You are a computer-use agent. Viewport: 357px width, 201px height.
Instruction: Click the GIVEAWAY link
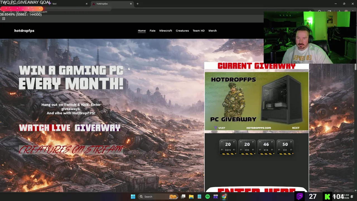(x=97, y=128)
